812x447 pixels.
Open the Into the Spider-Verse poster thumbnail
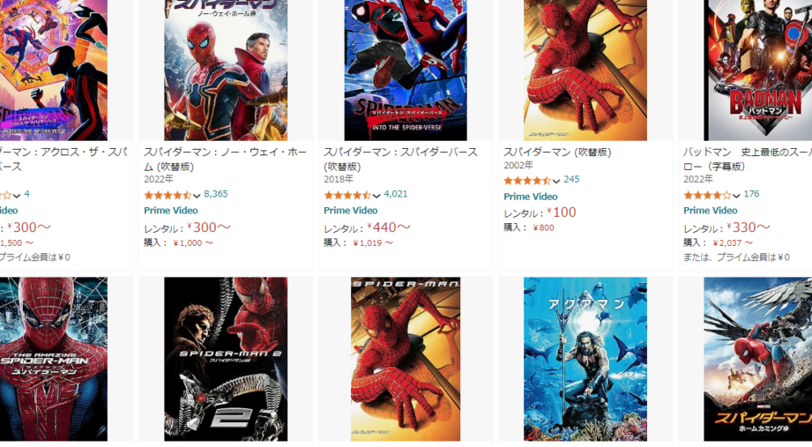point(406,70)
